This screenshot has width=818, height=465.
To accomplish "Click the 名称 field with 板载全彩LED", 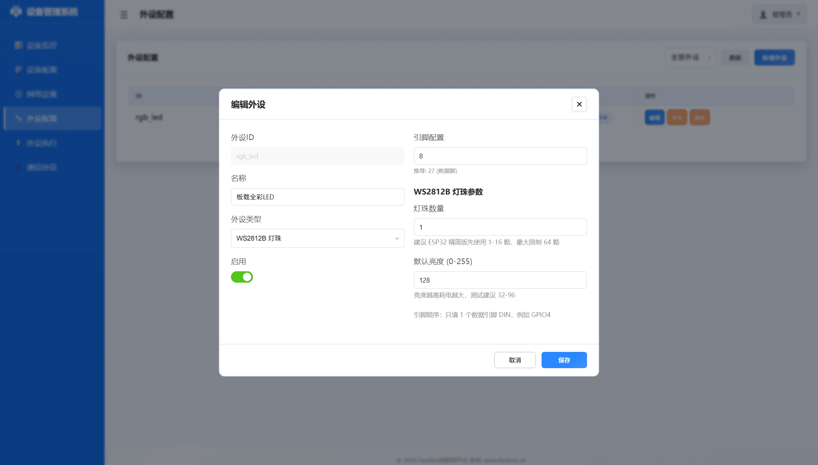I will coord(317,197).
